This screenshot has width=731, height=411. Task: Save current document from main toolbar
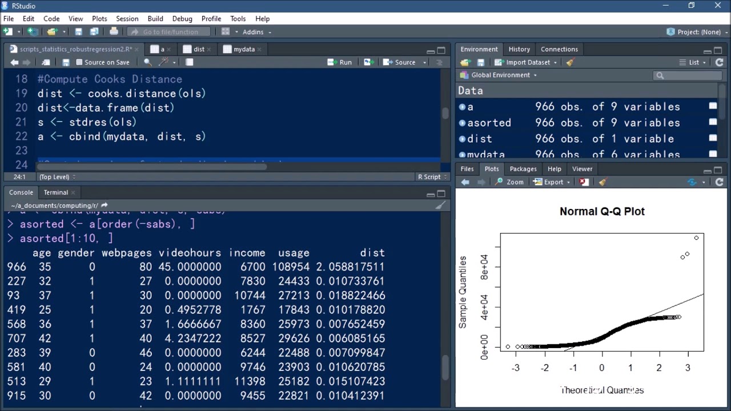(x=79, y=32)
